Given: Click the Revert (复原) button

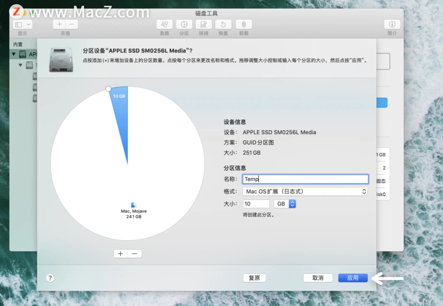Looking at the screenshot, I should tap(254, 278).
